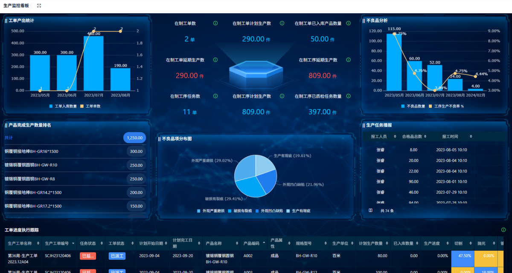Sort tracking table by 计划开始日期
This screenshot has height=273, width=512.
[x=167, y=243]
